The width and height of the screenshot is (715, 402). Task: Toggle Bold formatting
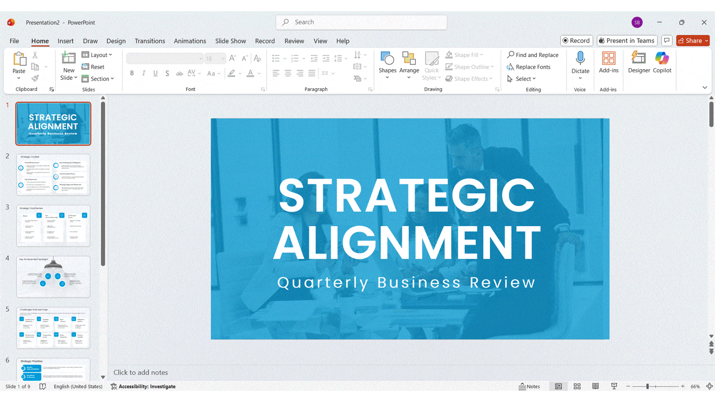[132, 73]
